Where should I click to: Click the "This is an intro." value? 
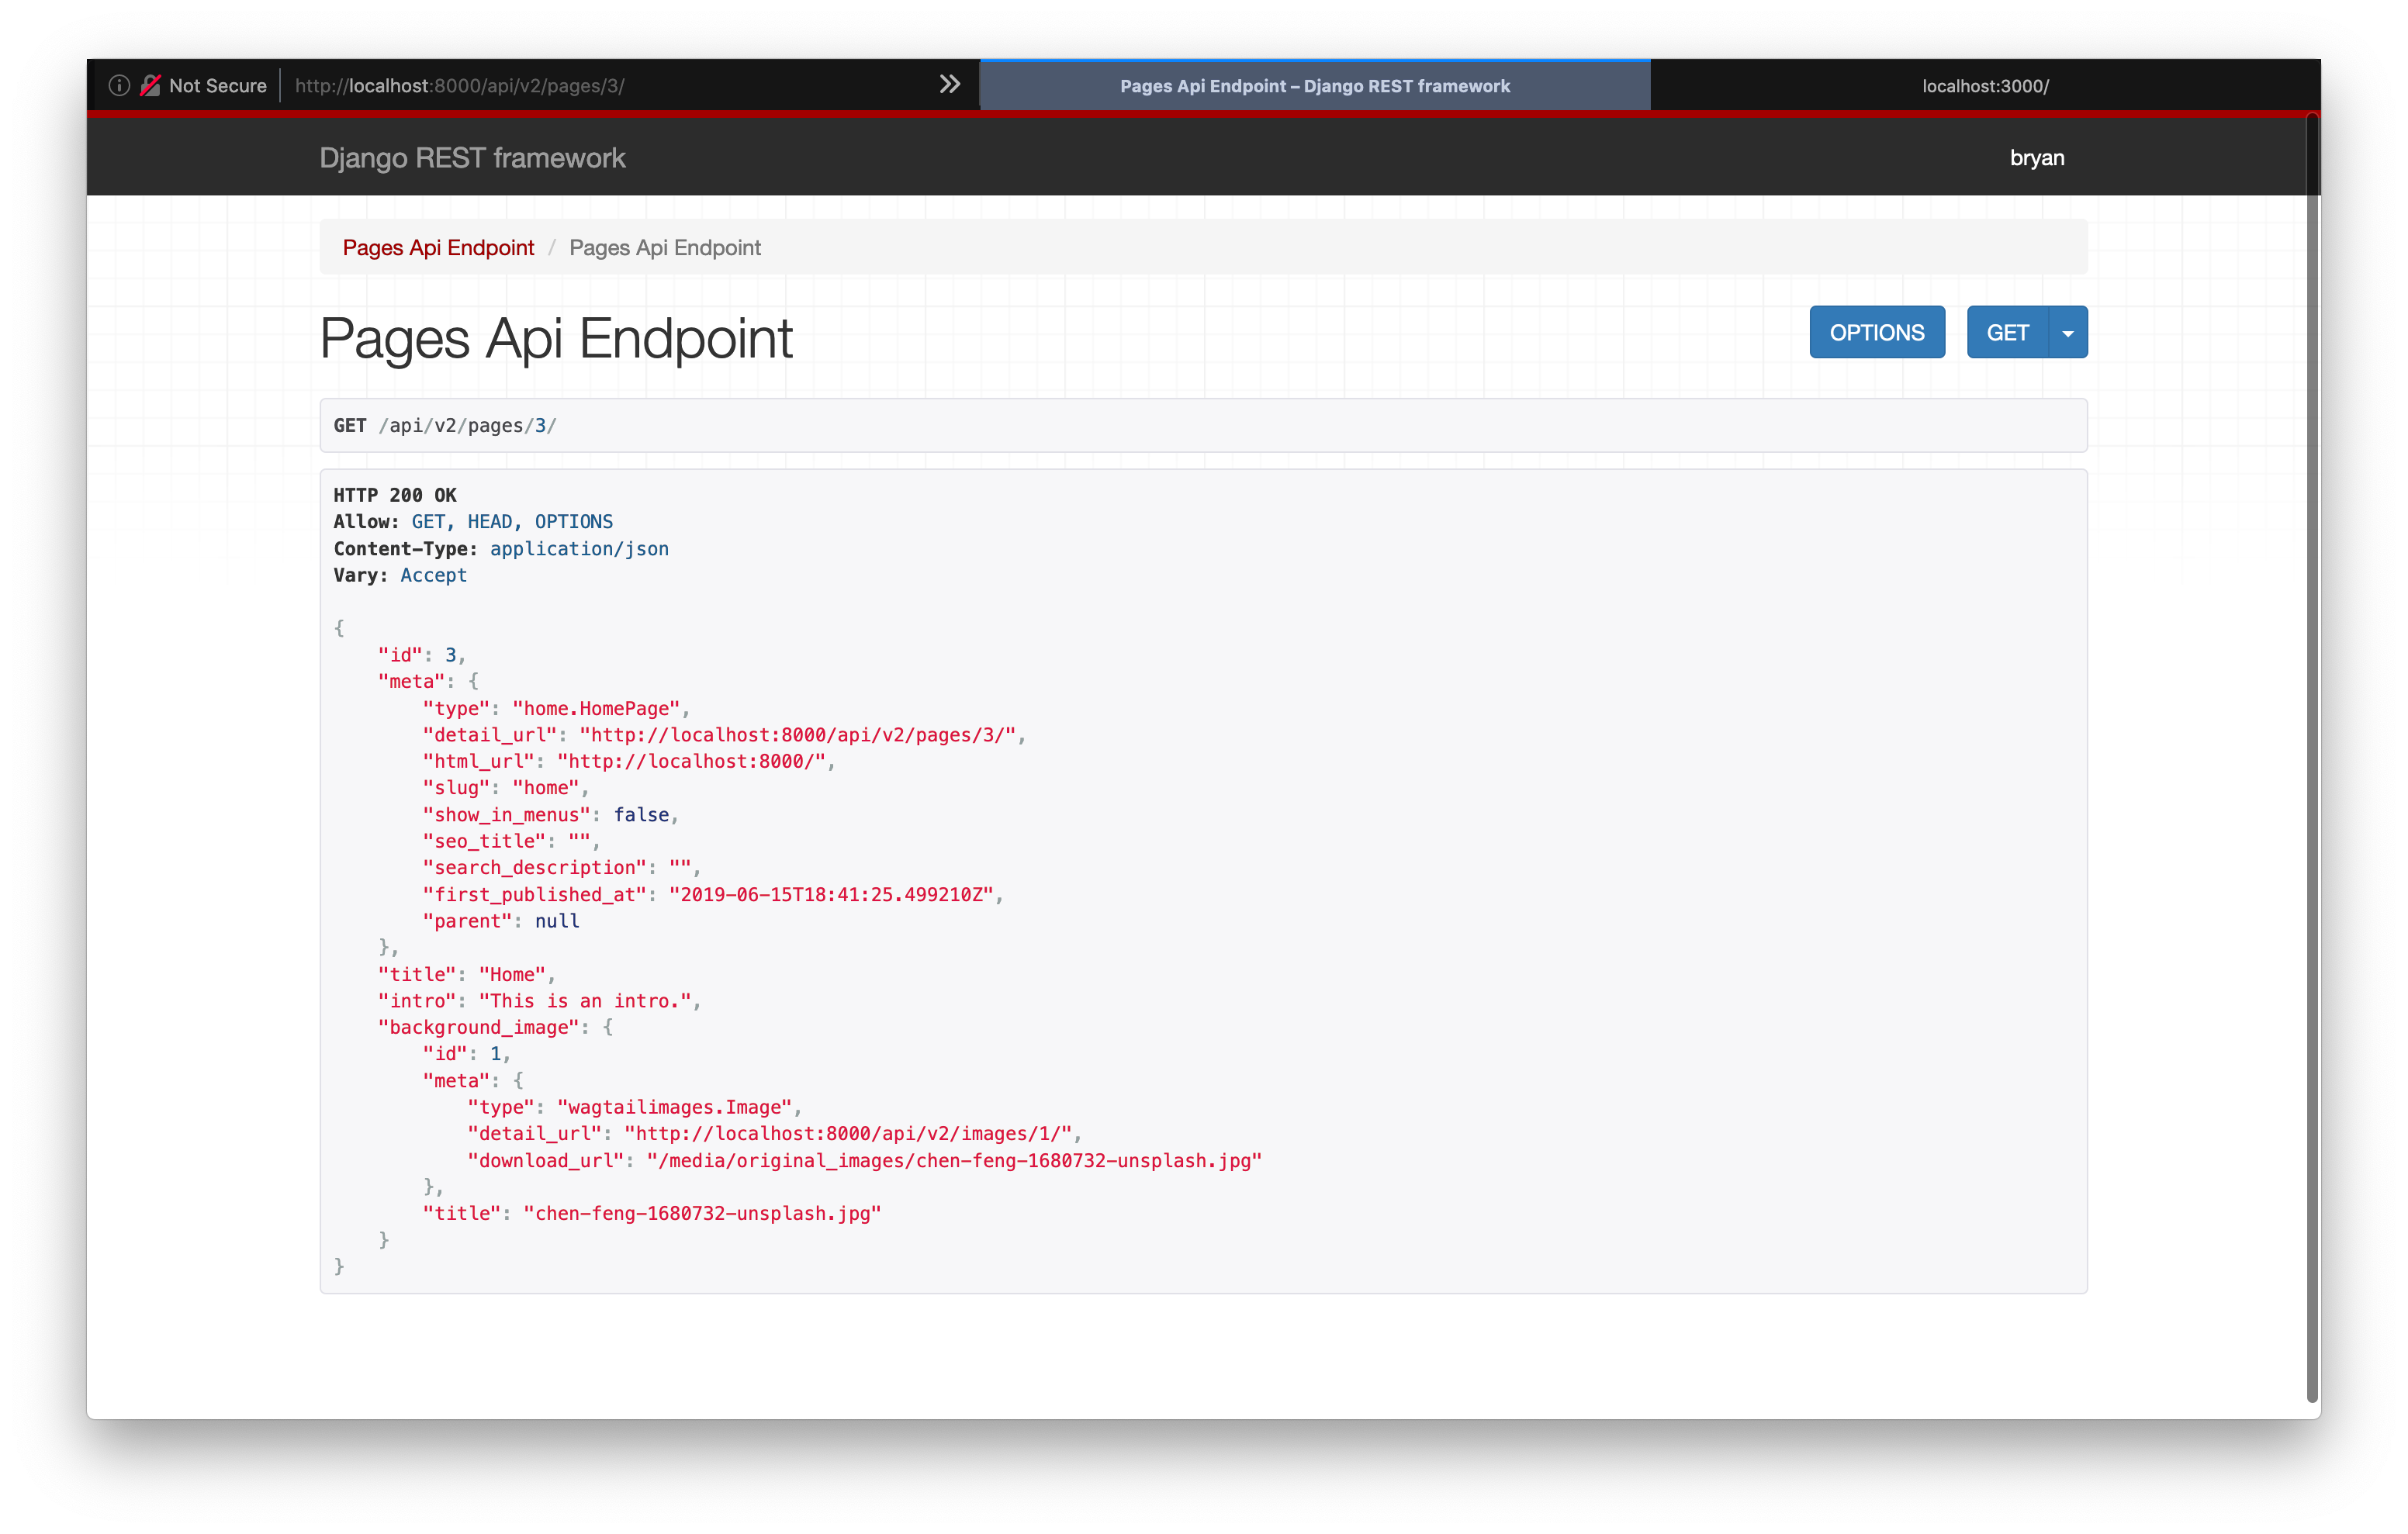(x=585, y=1001)
